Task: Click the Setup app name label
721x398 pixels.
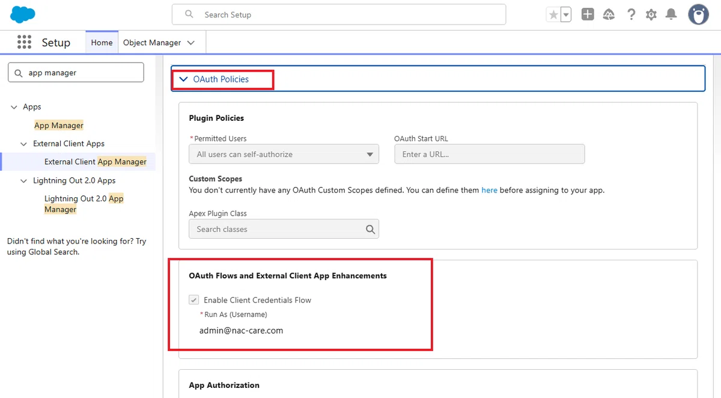Action: 56,43
